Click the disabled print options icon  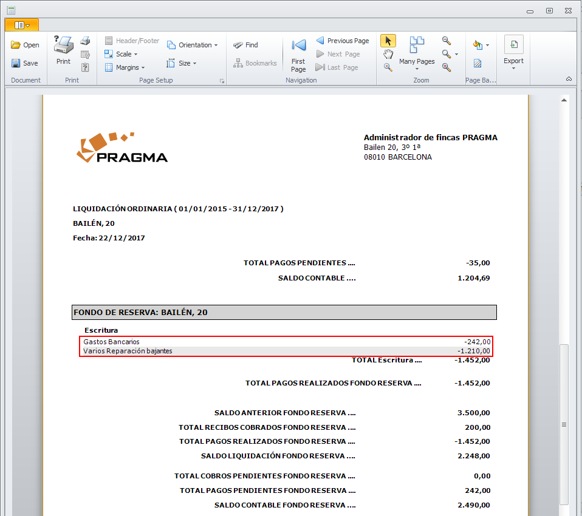click(x=86, y=54)
